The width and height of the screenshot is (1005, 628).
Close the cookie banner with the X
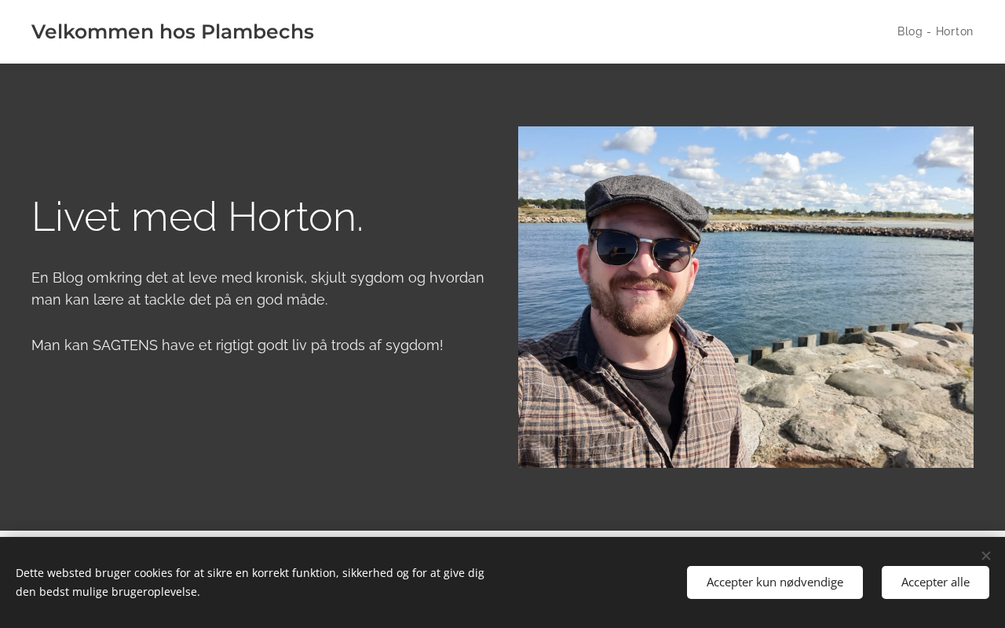click(985, 556)
